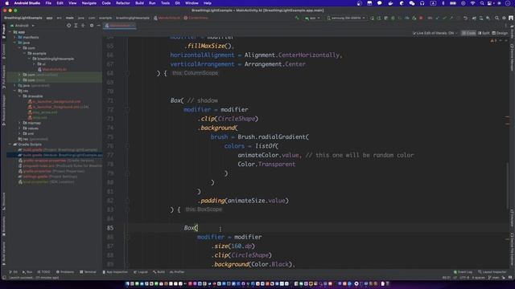Click the line:column indicator in status bar
515x289 pixels.
pos(447,278)
